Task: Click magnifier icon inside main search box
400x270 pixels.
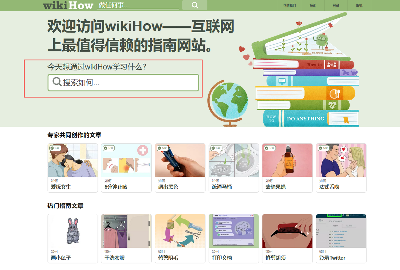Action: coord(57,82)
